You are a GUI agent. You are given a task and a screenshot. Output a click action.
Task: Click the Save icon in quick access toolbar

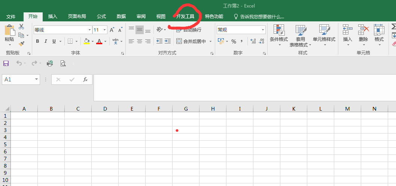pyautogui.click(x=6, y=63)
